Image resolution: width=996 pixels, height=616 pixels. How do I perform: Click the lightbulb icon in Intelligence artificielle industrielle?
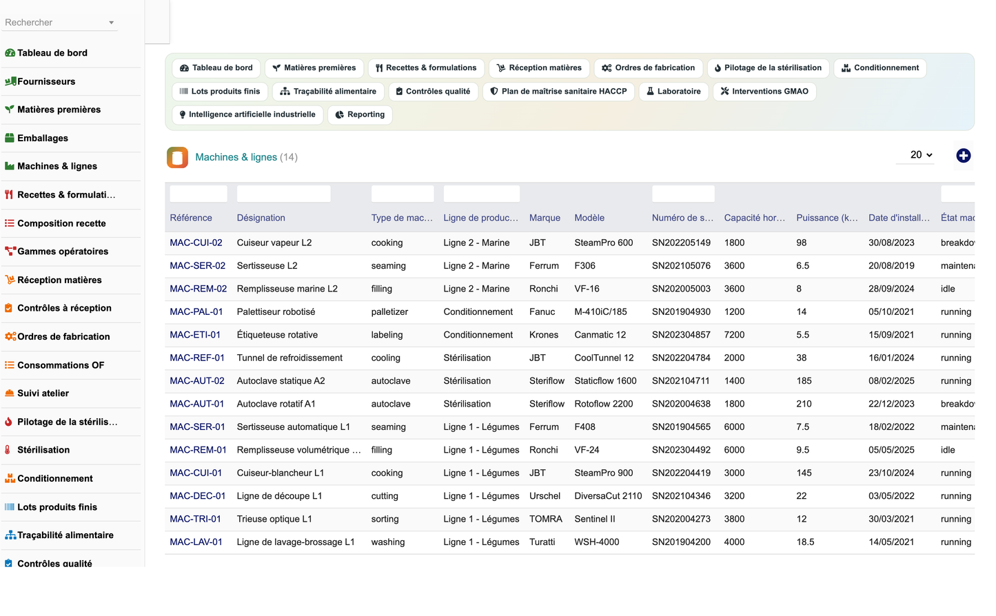[183, 115]
